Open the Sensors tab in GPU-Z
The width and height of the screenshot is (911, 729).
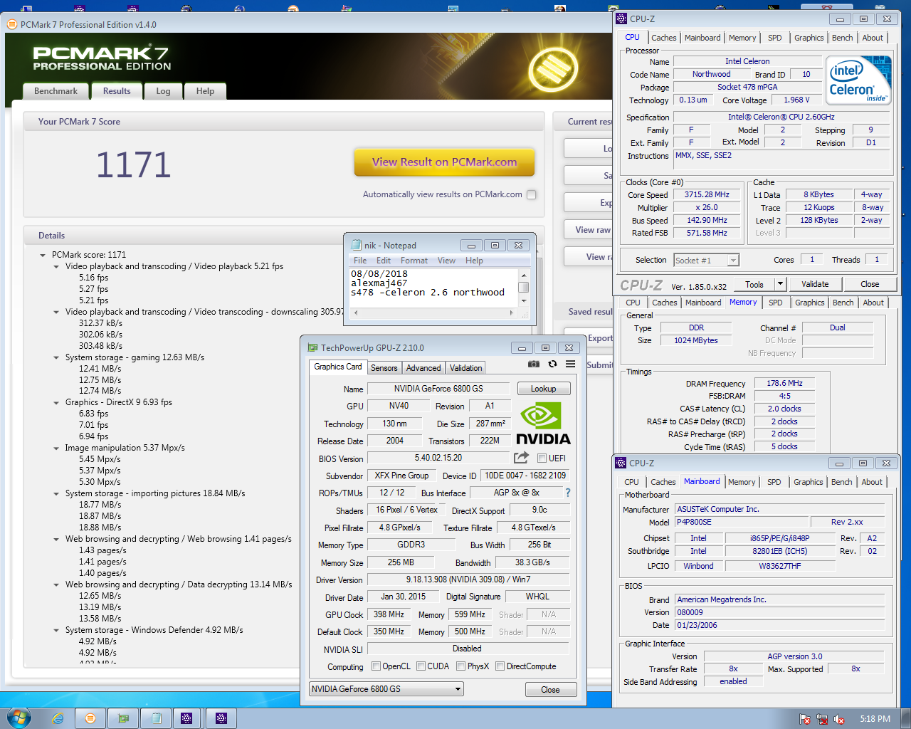pyautogui.click(x=384, y=368)
